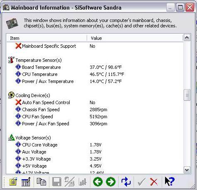Viewport: 197px width, 190px height.
Task: Click the 3.25V value
Action: (95, 159)
